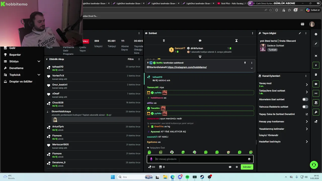The height and width of the screenshot is (181, 322).
Task: Open the Filtre button in Etkinlik Akışı
Action: pyautogui.click(x=131, y=59)
